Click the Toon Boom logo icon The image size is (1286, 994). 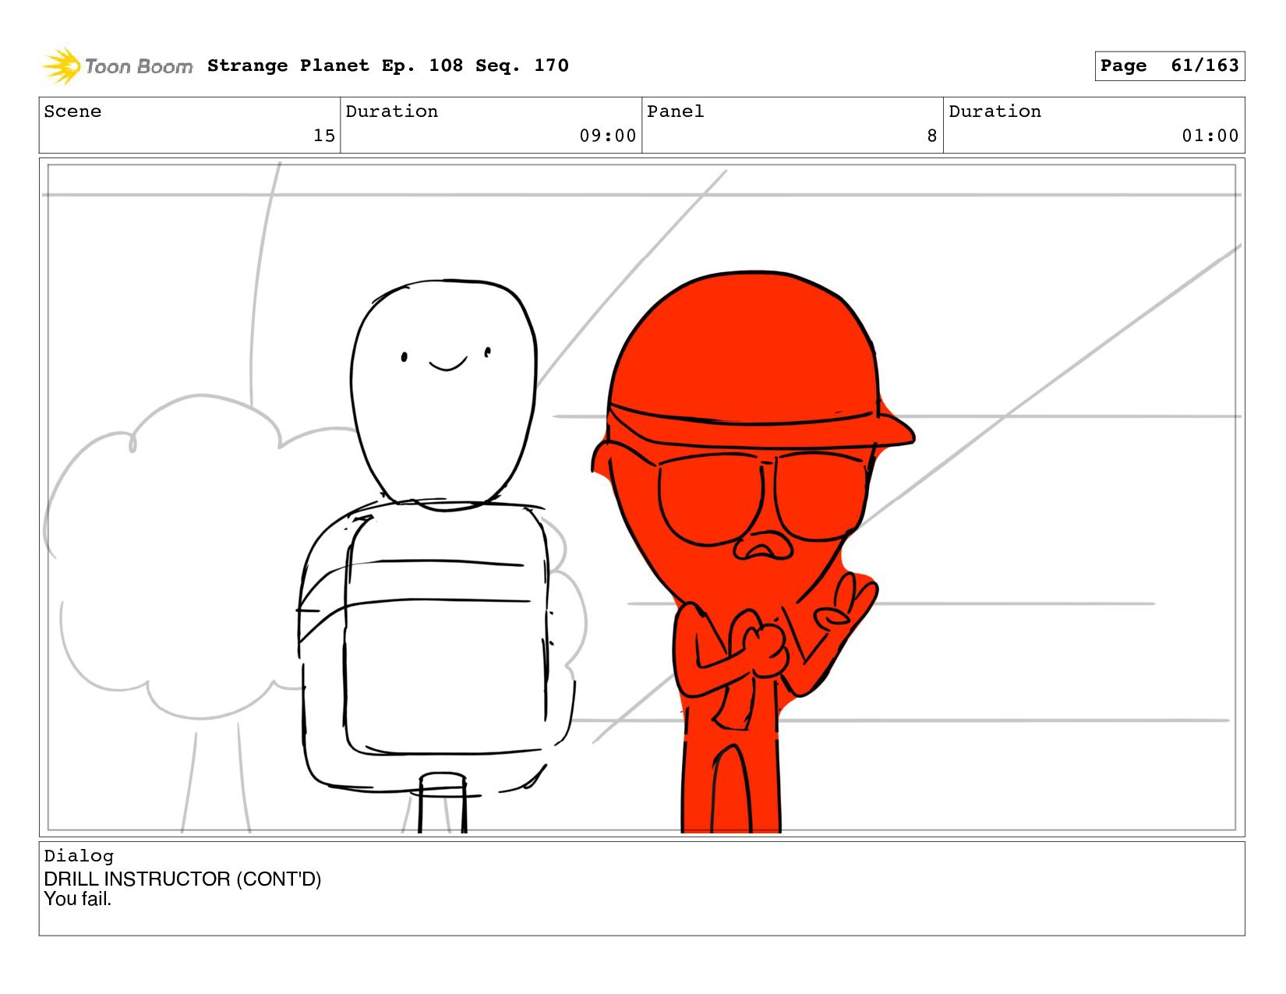coord(61,65)
